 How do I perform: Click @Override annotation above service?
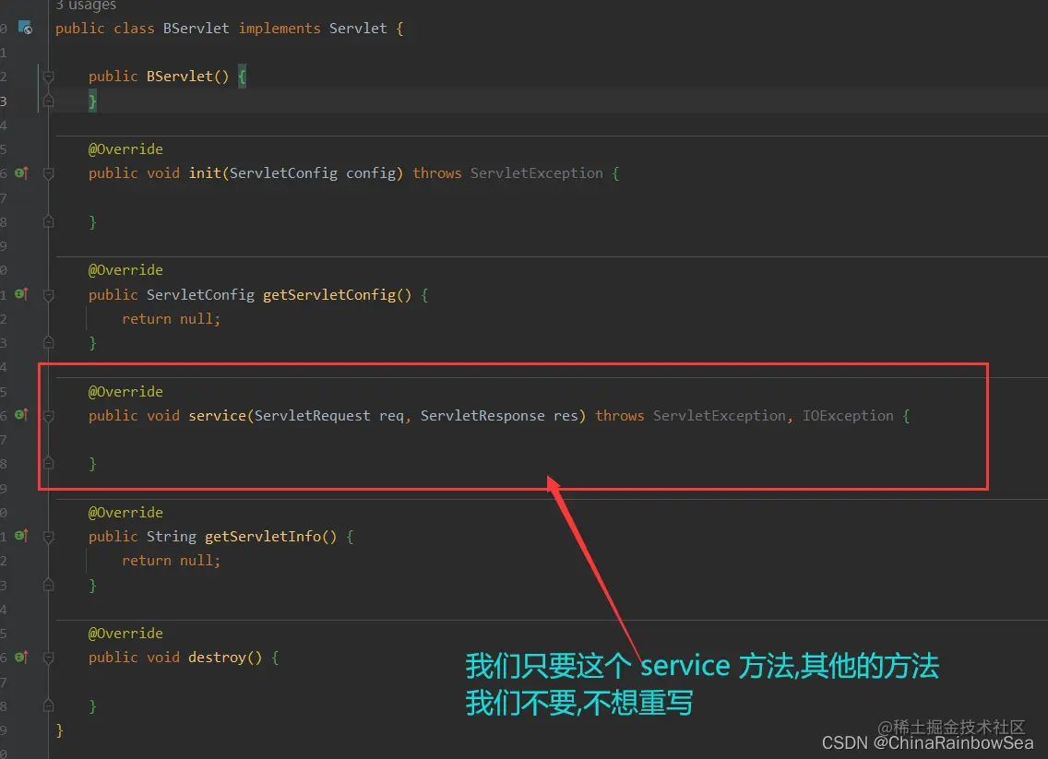125,392
